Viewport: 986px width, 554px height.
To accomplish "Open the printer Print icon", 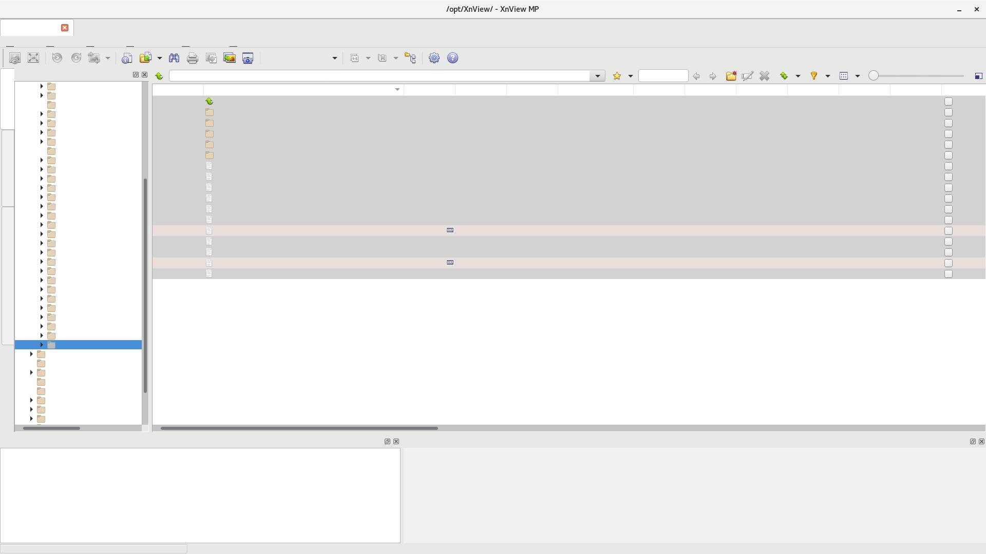I will [193, 58].
